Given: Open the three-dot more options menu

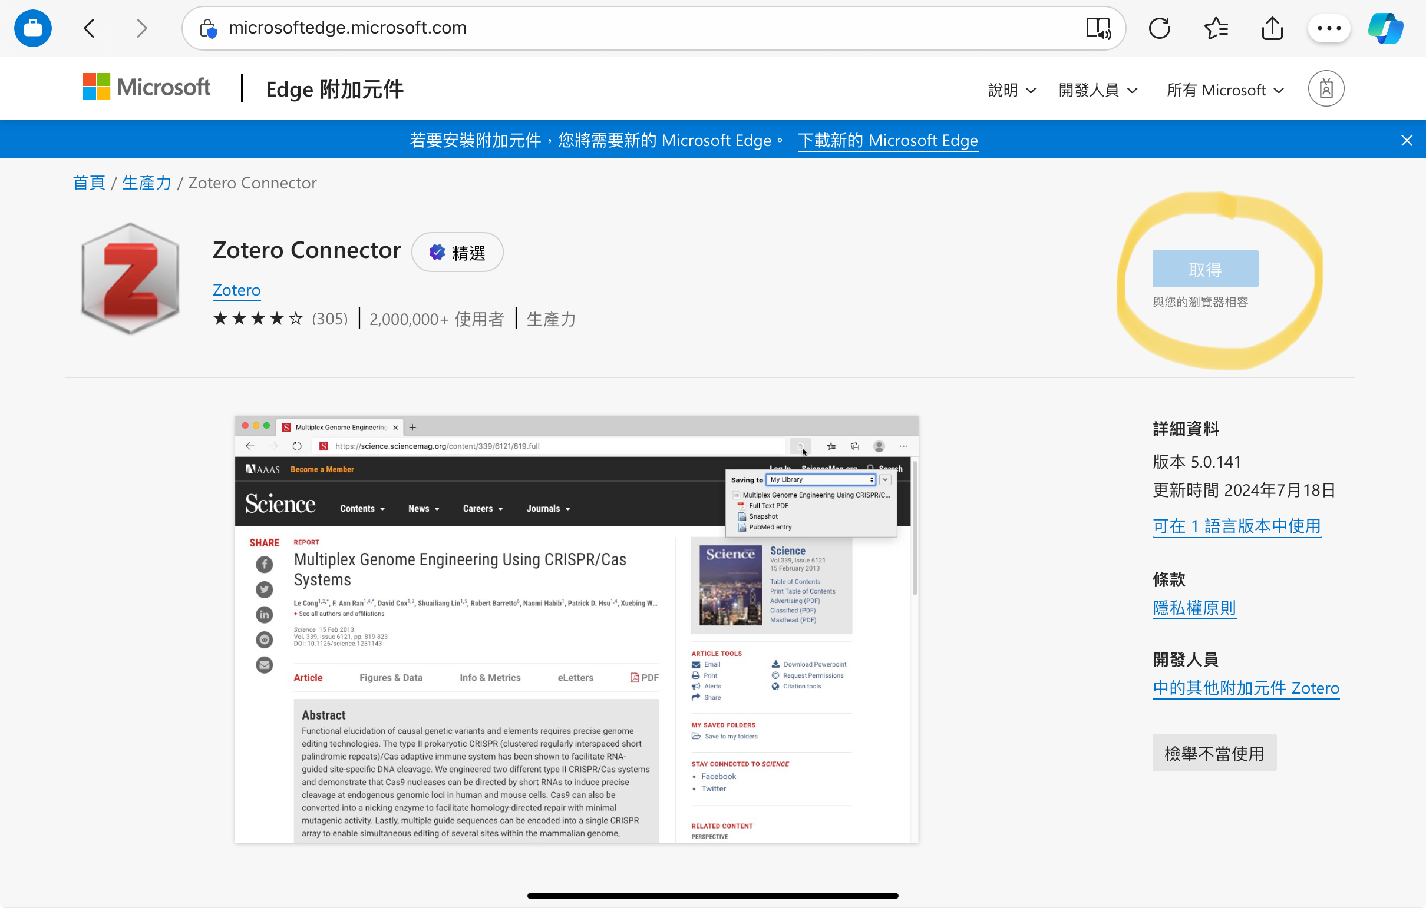Looking at the screenshot, I should click(1328, 28).
